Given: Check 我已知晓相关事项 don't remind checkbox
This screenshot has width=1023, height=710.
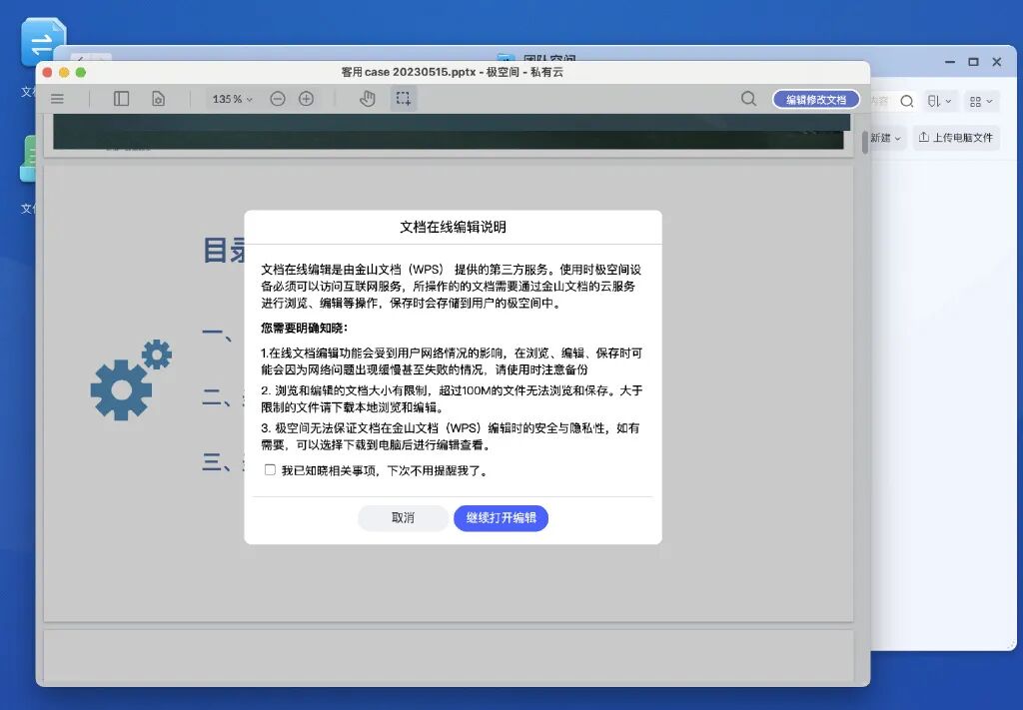Looking at the screenshot, I should 270,470.
